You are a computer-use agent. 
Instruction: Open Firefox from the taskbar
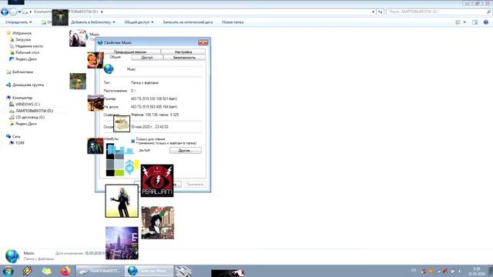pos(65,271)
